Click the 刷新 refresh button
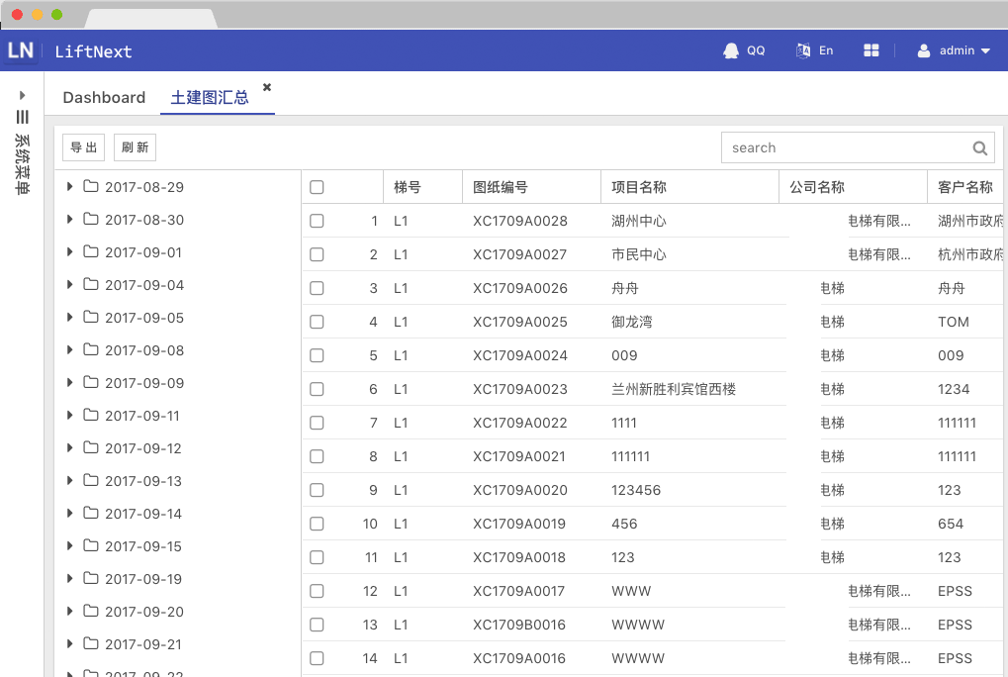This screenshot has width=1008, height=677. [135, 147]
